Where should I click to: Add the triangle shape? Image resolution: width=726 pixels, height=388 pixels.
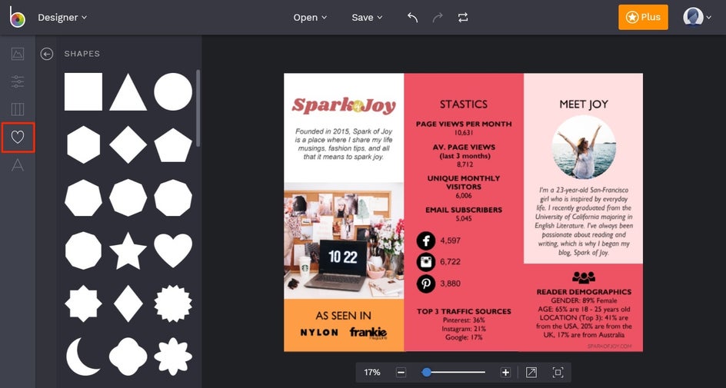128,92
